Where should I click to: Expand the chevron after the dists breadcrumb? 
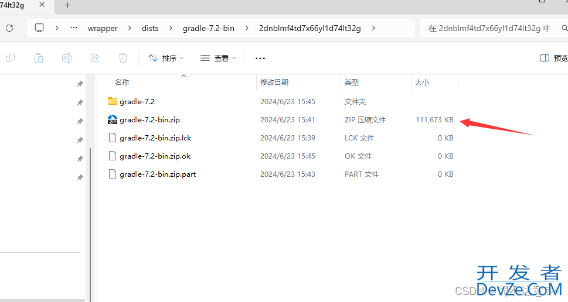[170, 28]
